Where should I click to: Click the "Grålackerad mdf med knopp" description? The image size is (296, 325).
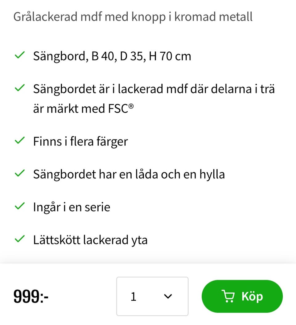pos(133,17)
